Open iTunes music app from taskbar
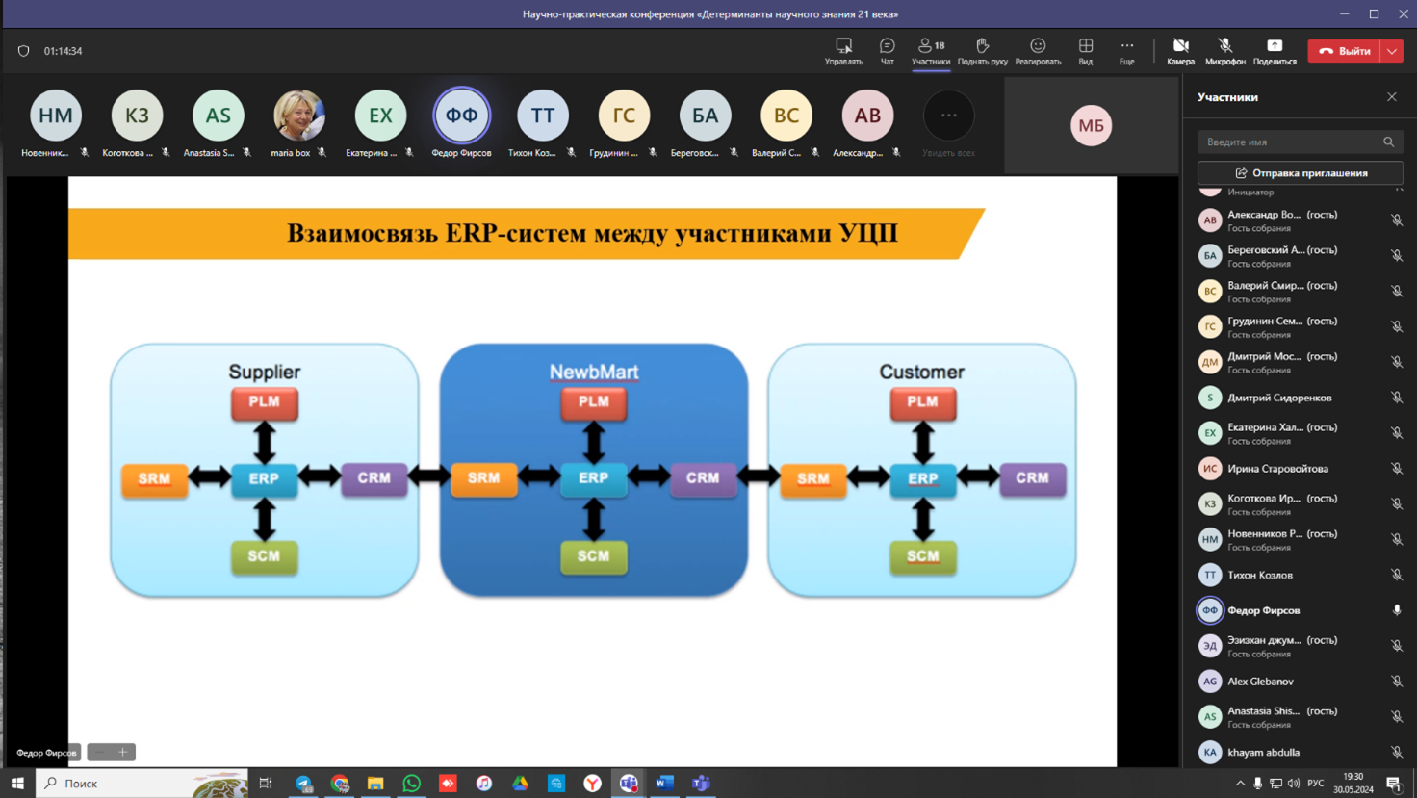 coord(484,784)
